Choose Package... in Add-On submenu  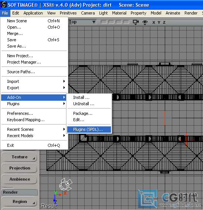tap(89, 113)
